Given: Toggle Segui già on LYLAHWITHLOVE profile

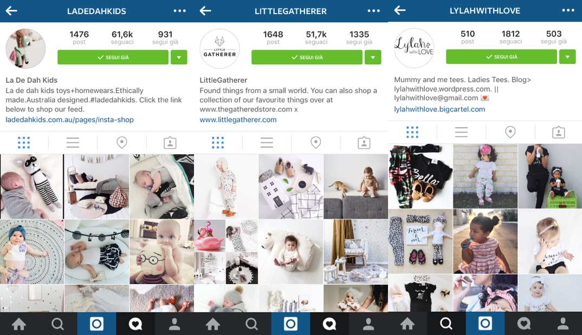Looking at the screenshot, I should (501, 57).
